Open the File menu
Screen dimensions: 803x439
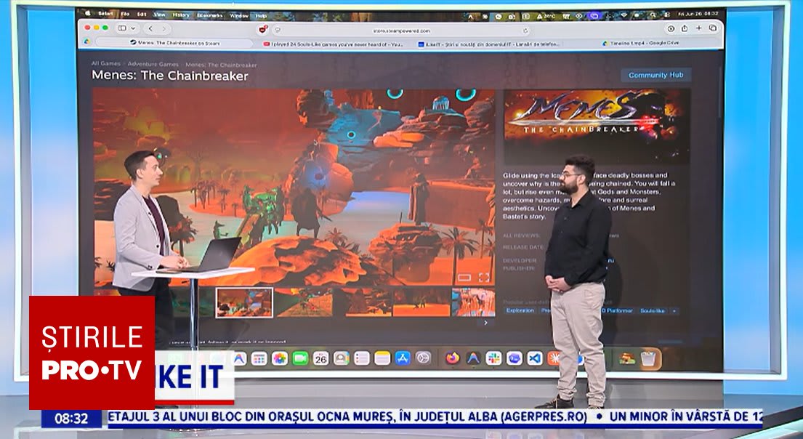coord(125,15)
